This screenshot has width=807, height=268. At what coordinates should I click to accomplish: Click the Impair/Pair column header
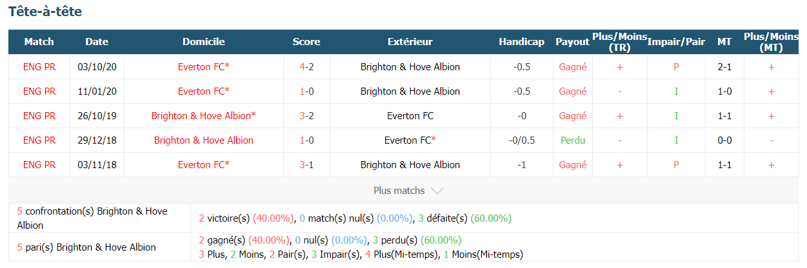676,42
